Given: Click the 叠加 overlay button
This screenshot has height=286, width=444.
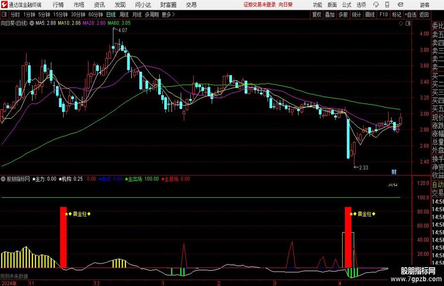Looking at the screenshot, I should tap(330, 15).
